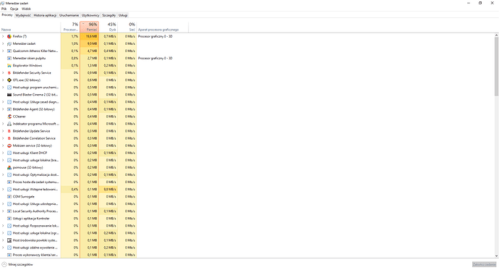Open the Opcje menu
This screenshot has width=499, height=270.
tap(14, 9)
